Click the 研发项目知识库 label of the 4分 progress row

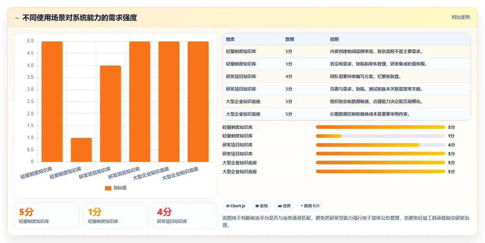(x=237, y=145)
